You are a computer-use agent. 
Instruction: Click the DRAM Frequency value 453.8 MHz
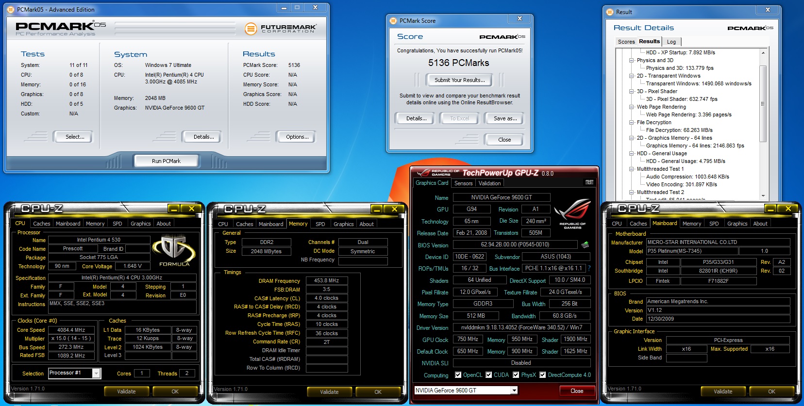(326, 280)
